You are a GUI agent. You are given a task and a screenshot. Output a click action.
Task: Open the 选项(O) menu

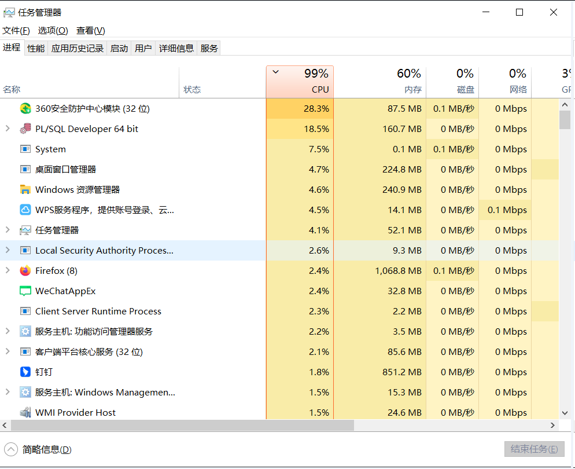(53, 31)
